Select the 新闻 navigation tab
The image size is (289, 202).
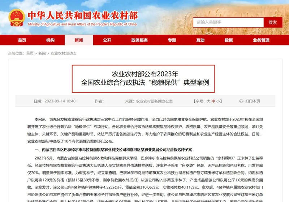(78, 40)
